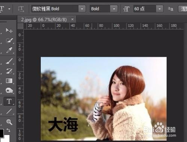Click the Bold font style field
Screen dimensions: 187x142
point(100,9)
